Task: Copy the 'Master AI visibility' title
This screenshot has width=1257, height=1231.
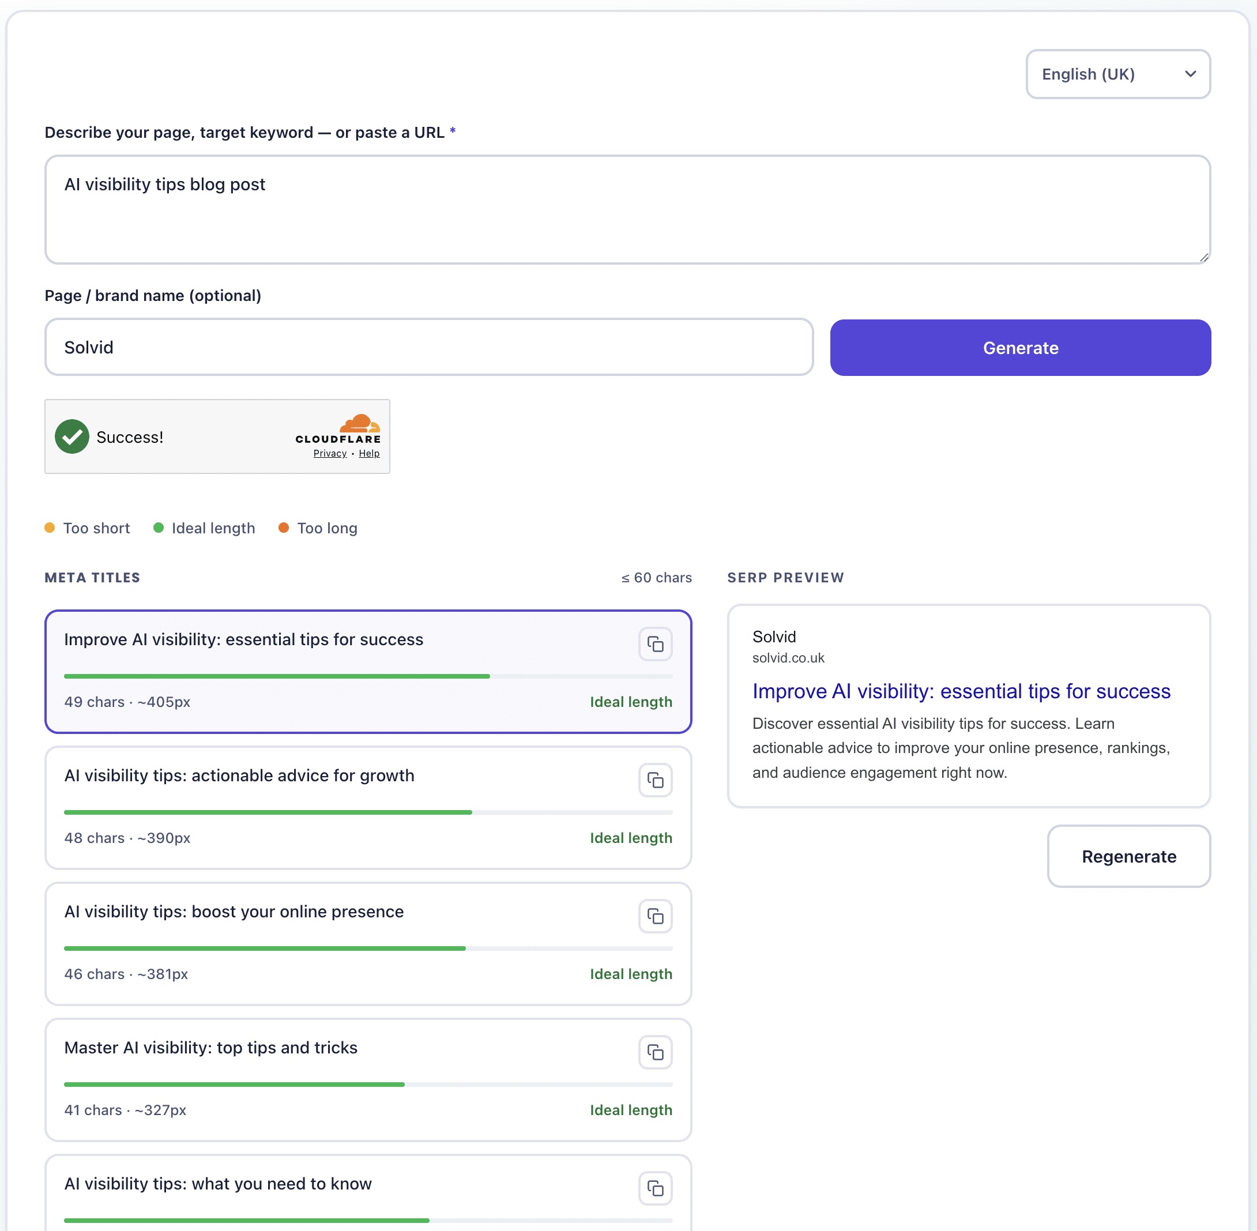Action: coord(655,1053)
